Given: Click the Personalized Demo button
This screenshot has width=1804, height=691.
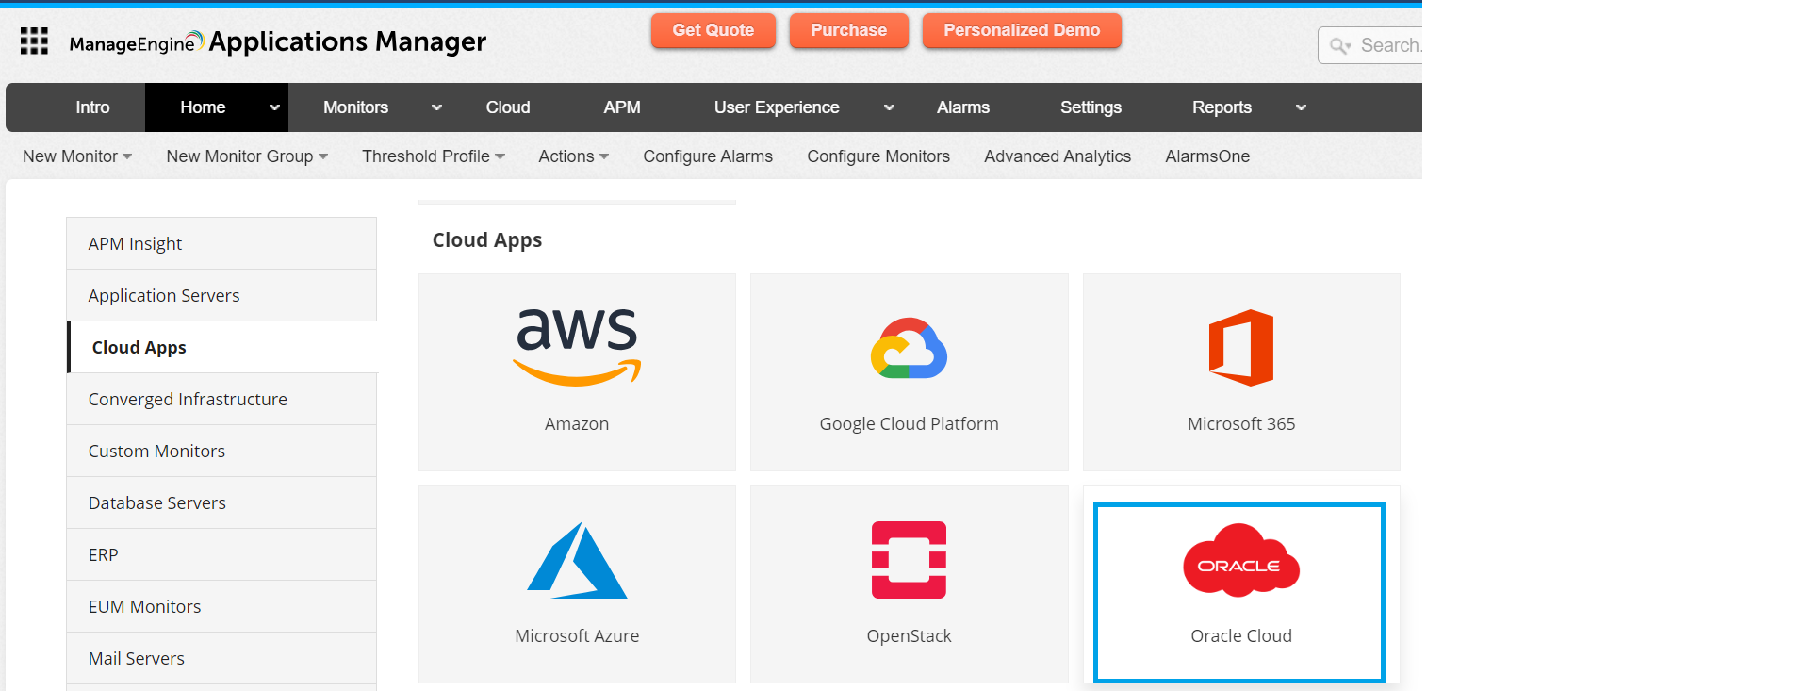Looking at the screenshot, I should point(1022,30).
